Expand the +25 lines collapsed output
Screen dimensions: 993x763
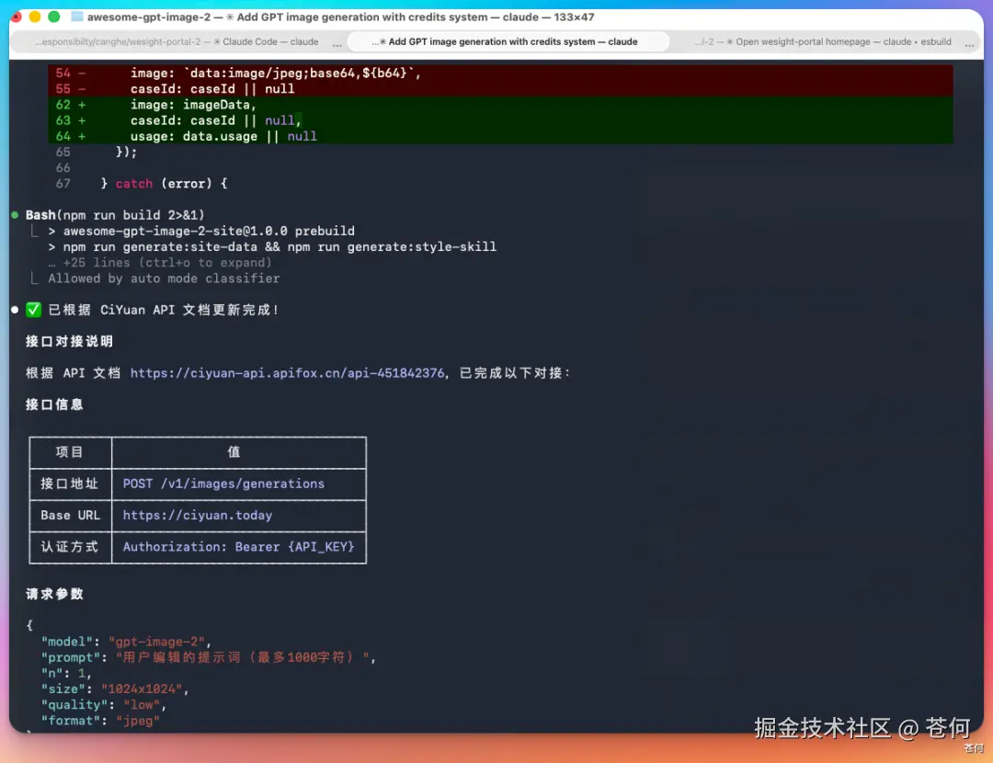160,263
